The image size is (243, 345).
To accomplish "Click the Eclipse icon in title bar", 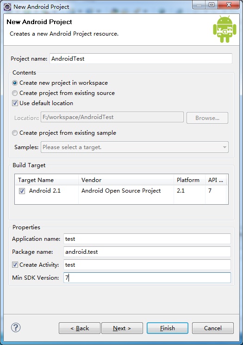I will click(x=7, y=7).
